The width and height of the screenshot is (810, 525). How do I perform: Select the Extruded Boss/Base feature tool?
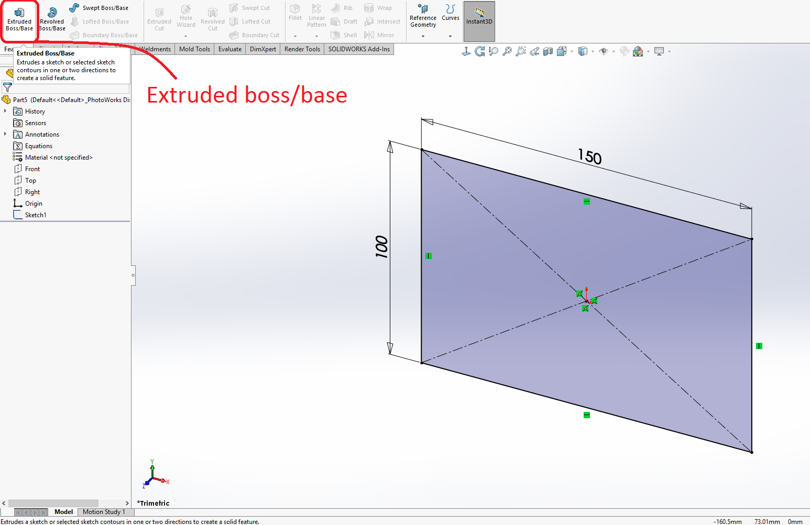coord(19,17)
